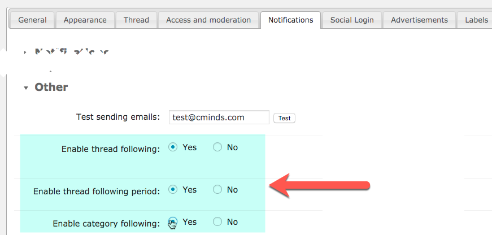Collapse the Other section triangle
This screenshot has height=235, width=492.
pos(26,88)
